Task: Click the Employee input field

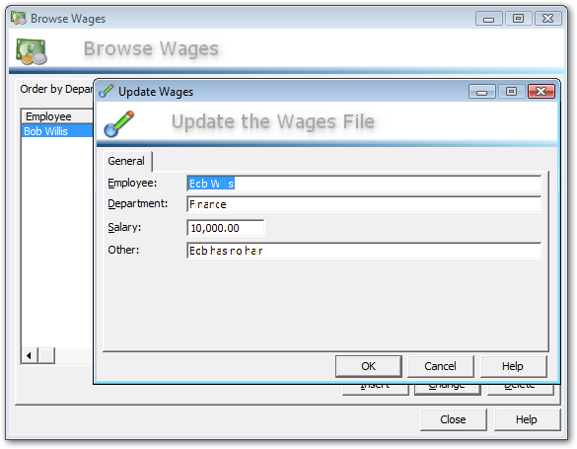Action: 364,184
